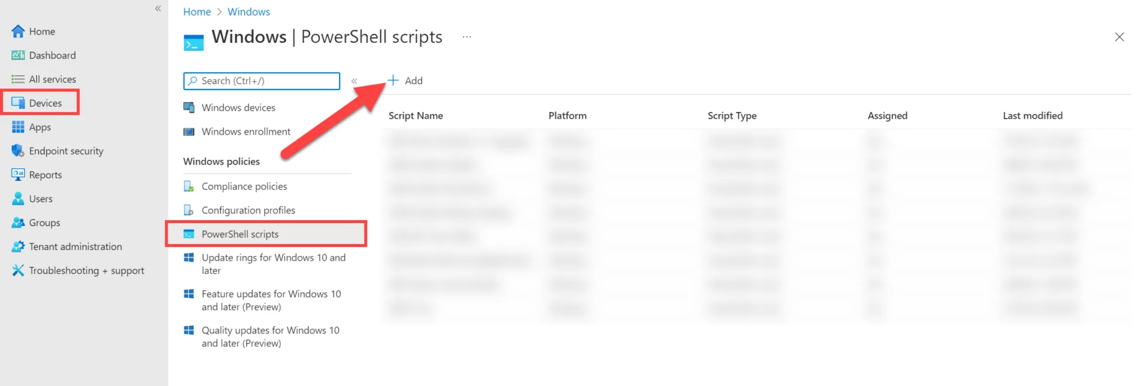Click the Troubleshooting + support label
This screenshot has height=386, width=1146.
point(87,270)
